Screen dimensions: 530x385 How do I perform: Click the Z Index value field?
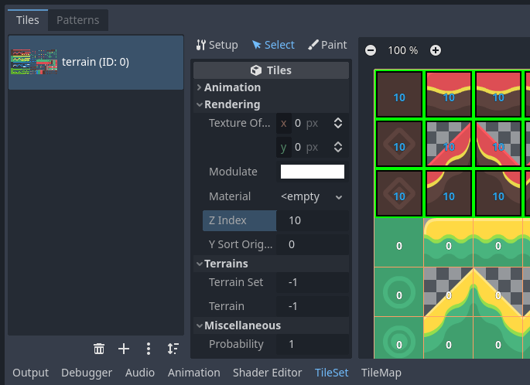pyautogui.click(x=312, y=220)
